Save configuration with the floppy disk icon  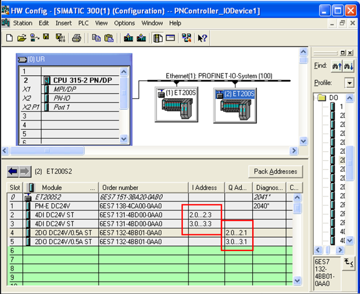click(46, 37)
